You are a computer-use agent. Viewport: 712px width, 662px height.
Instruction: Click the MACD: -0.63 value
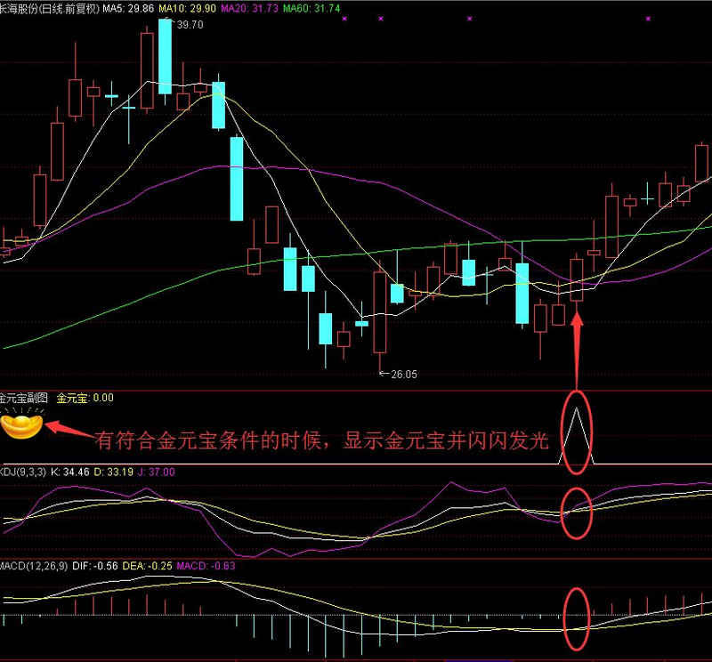(206, 566)
